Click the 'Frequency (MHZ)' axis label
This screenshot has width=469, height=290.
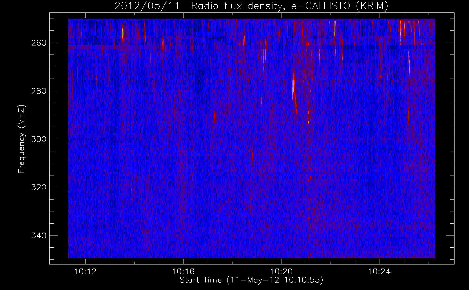point(22,139)
